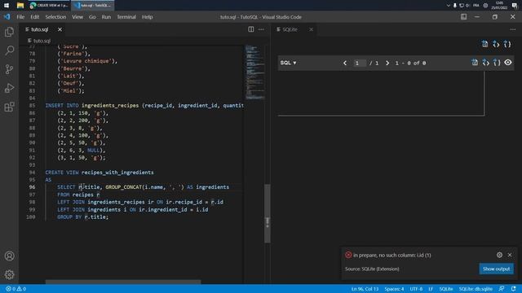Open the View menu
Image resolution: width=522 pixels, height=293 pixels.
77,17
